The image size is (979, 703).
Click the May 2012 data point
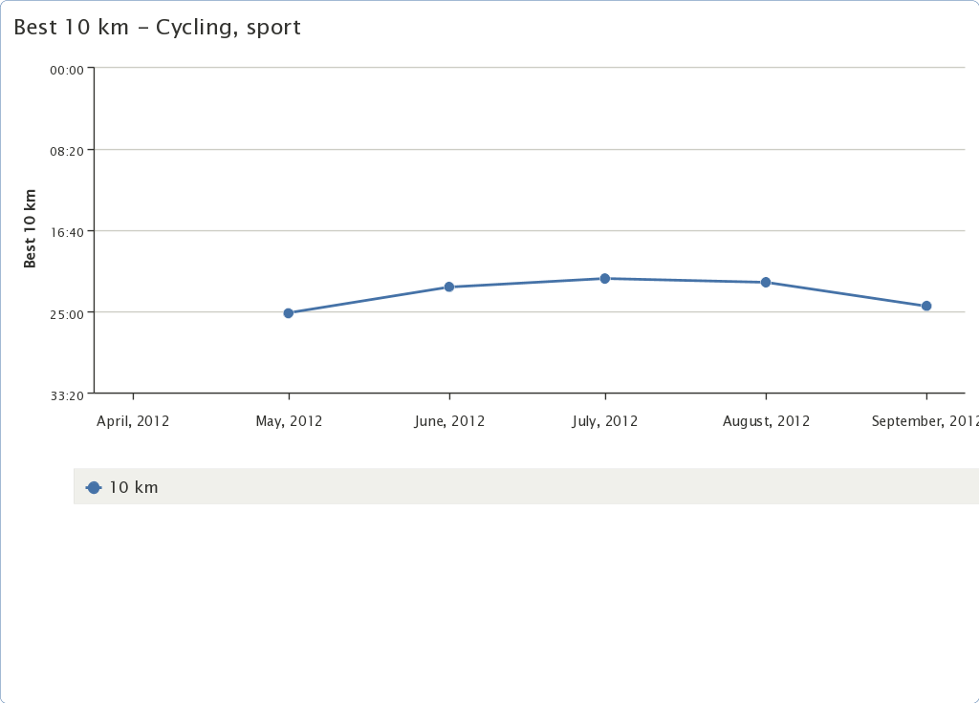point(289,313)
